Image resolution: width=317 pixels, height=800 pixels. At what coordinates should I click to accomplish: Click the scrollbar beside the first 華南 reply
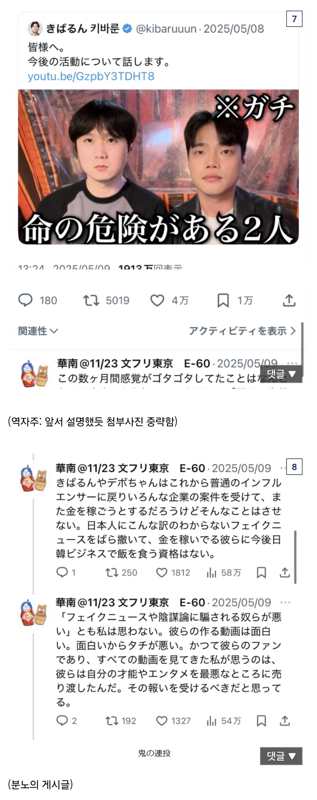coord(295,557)
